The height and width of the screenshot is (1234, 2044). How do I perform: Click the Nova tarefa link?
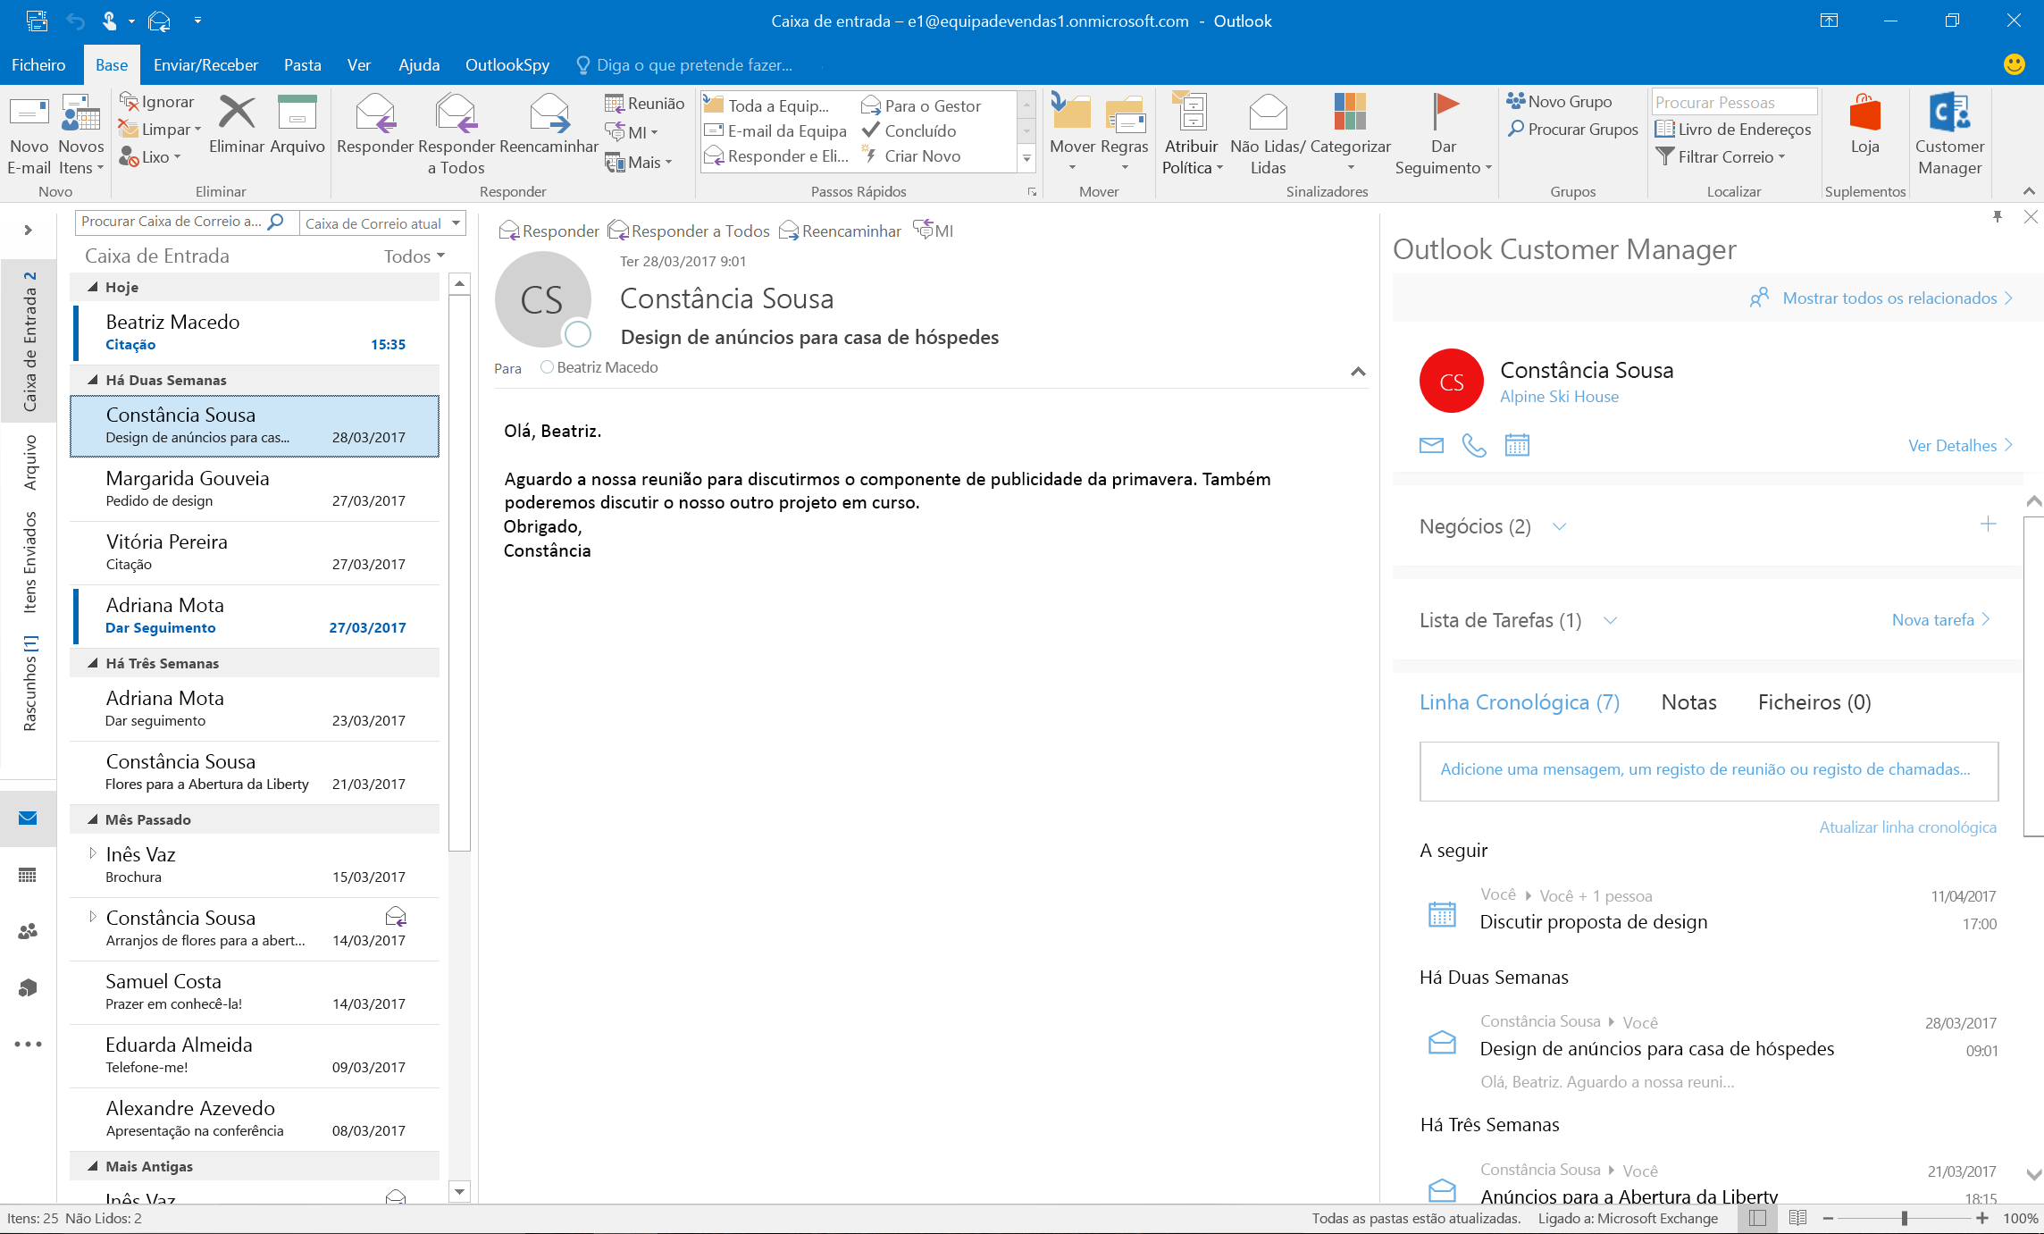point(1940,619)
